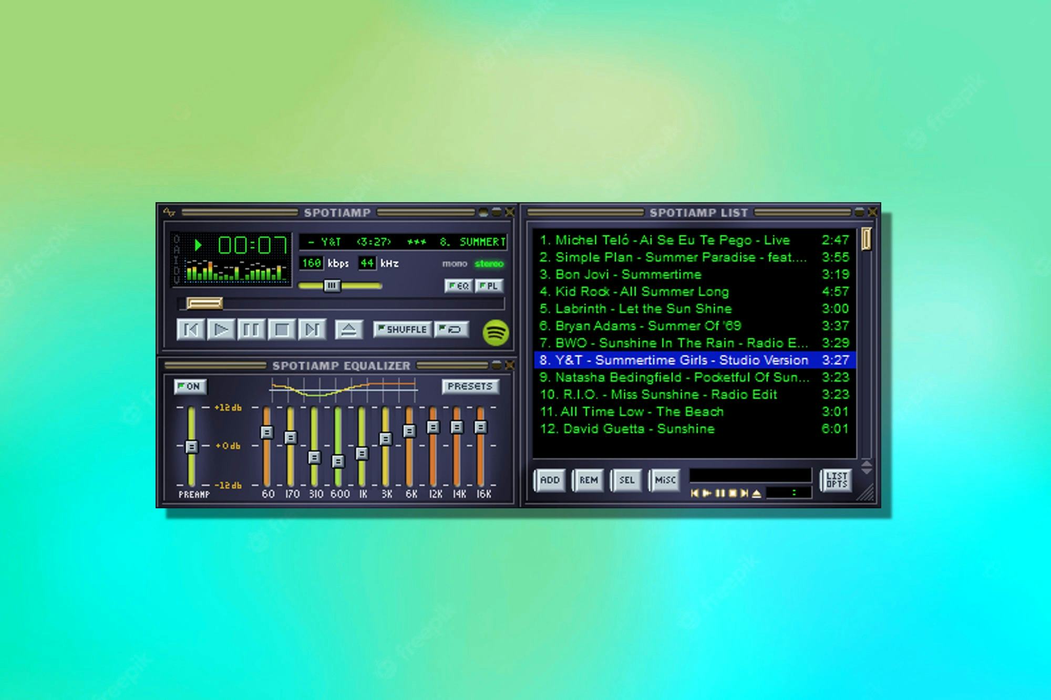Screen dimensions: 1051x700
Task: Click the 60 Hz equalizer band slider
Action: (267, 432)
